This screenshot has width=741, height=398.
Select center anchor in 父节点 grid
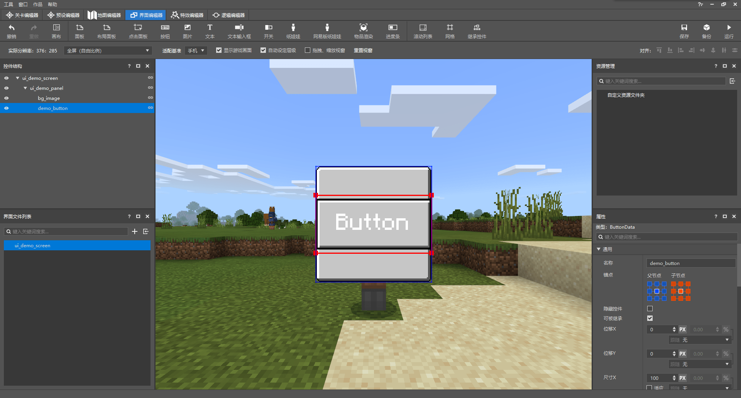[x=657, y=291]
